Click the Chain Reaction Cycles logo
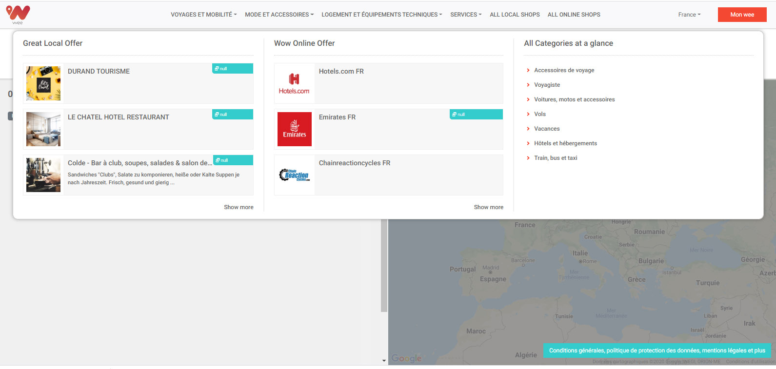Screen dimensions: 776x369 (x=294, y=175)
